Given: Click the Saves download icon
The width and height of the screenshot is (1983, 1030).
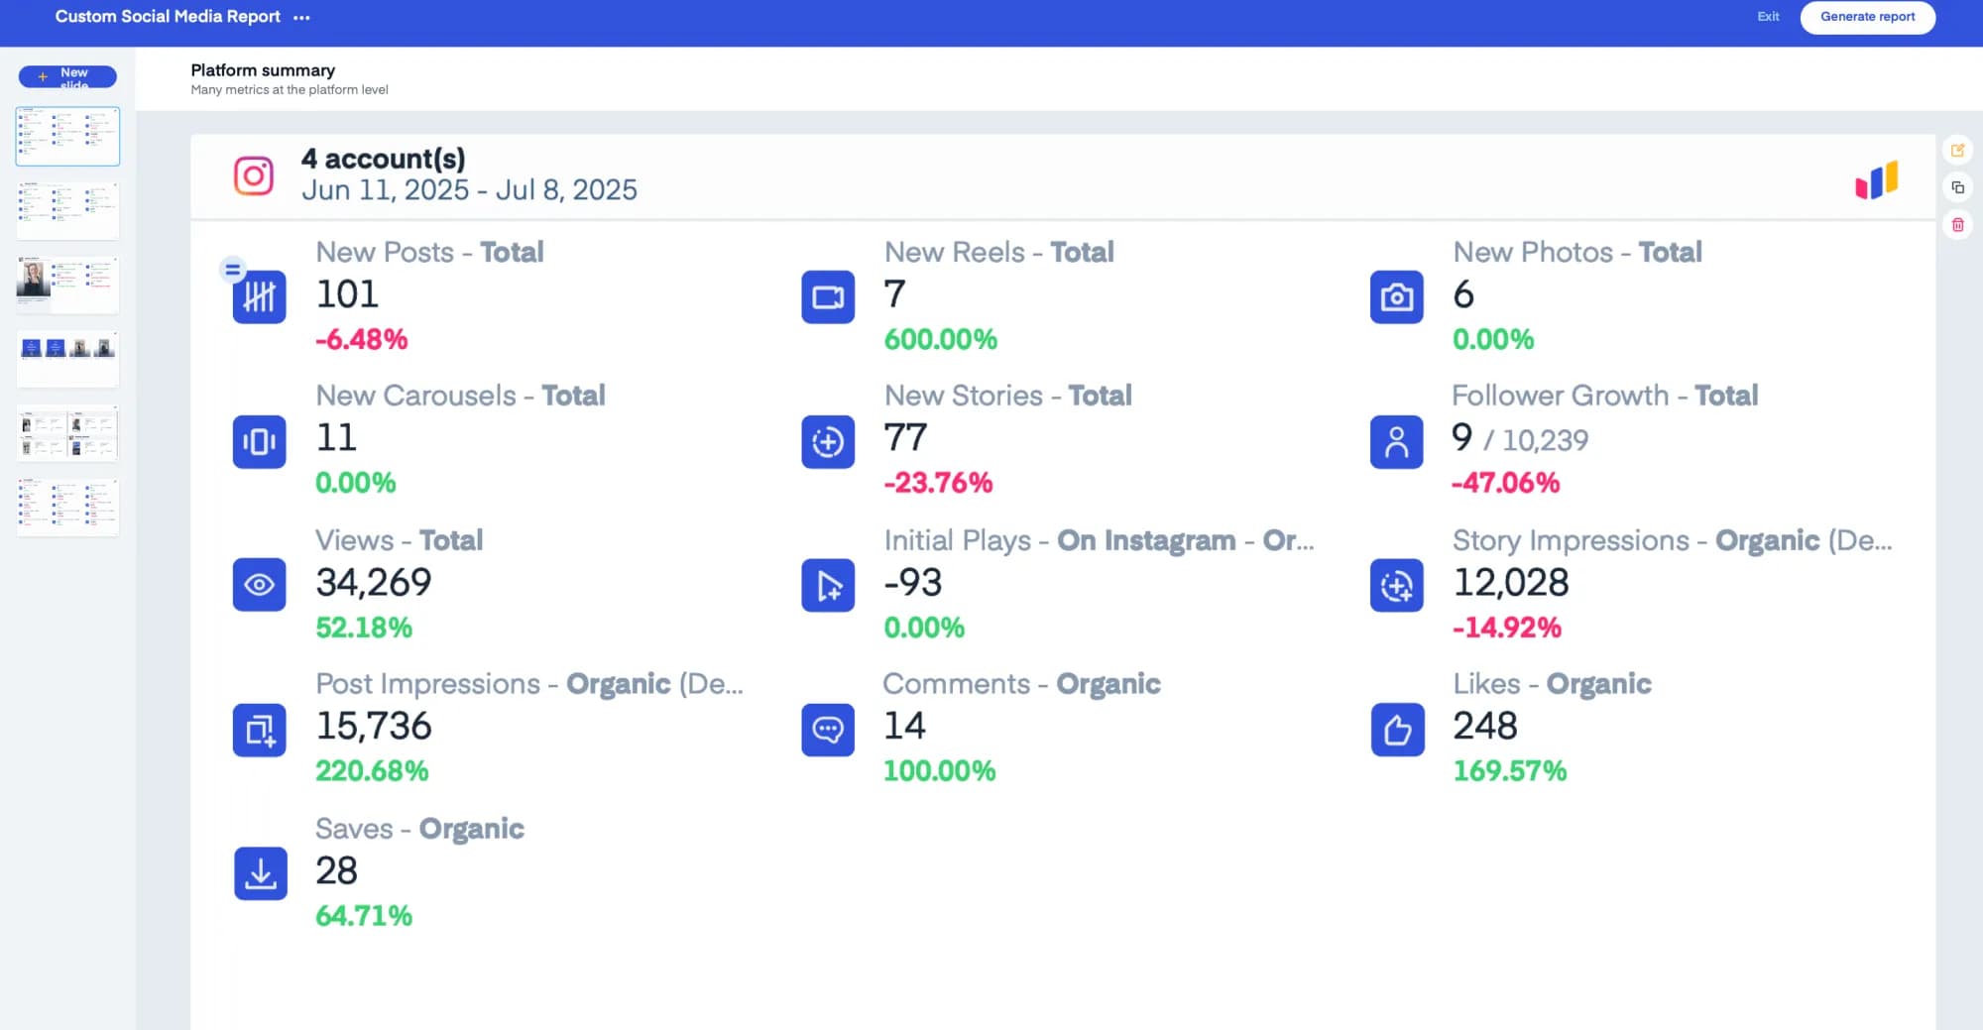Looking at the screenshot, I should pos(259,873).
